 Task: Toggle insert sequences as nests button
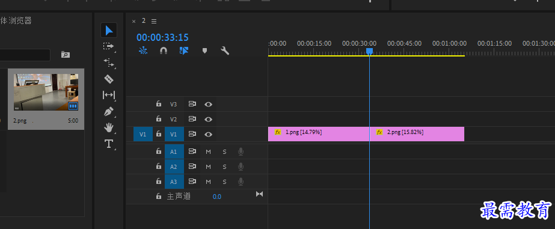[143, 51]
